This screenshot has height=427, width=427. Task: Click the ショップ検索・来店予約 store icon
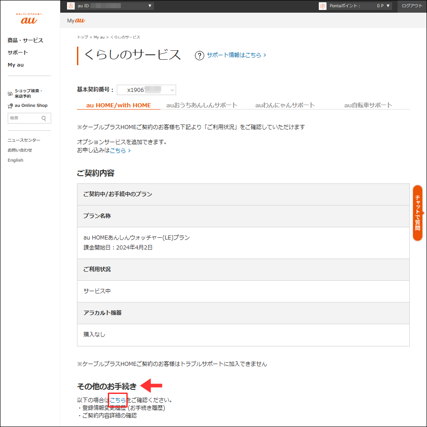point(10,94)
